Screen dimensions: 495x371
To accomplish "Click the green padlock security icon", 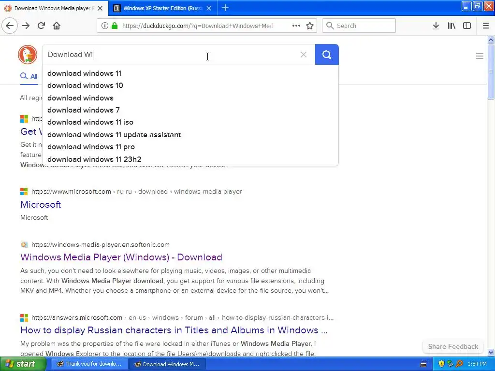I will click(x=115, y=26).
